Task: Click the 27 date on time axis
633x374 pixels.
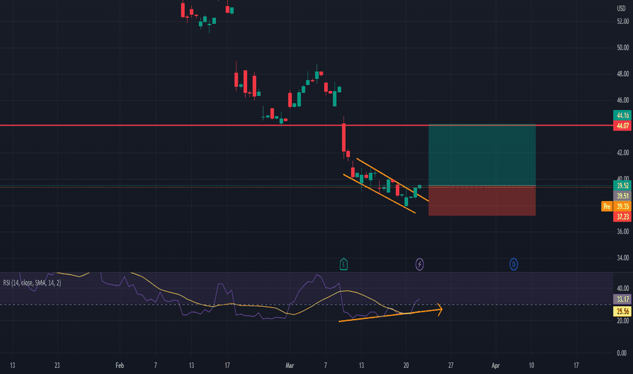Action: point(450,366)
